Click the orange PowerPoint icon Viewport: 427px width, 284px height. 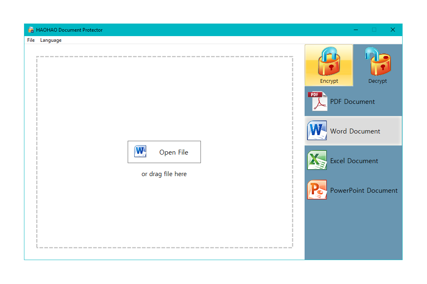point(317,190)
